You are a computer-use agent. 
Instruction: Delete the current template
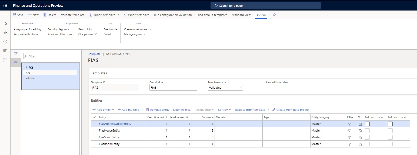click(x=50, y=15)
